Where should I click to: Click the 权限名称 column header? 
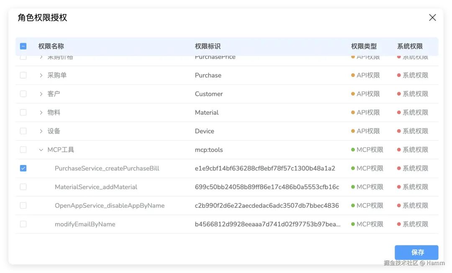click(51, 46)
